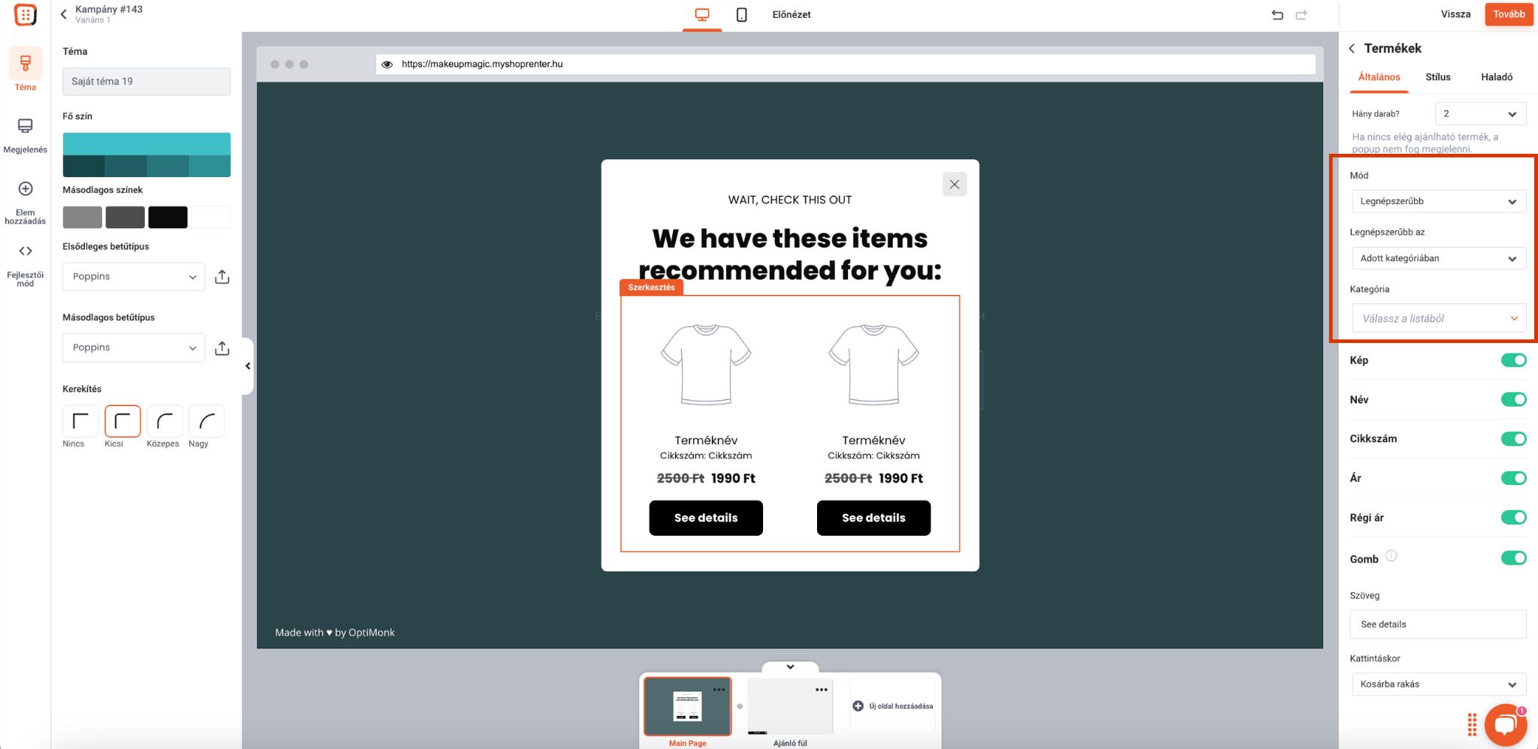The image size is (1538, 749).
Task: Close the popup with X button
Action: pyautogui.click(x=954, y=184)
